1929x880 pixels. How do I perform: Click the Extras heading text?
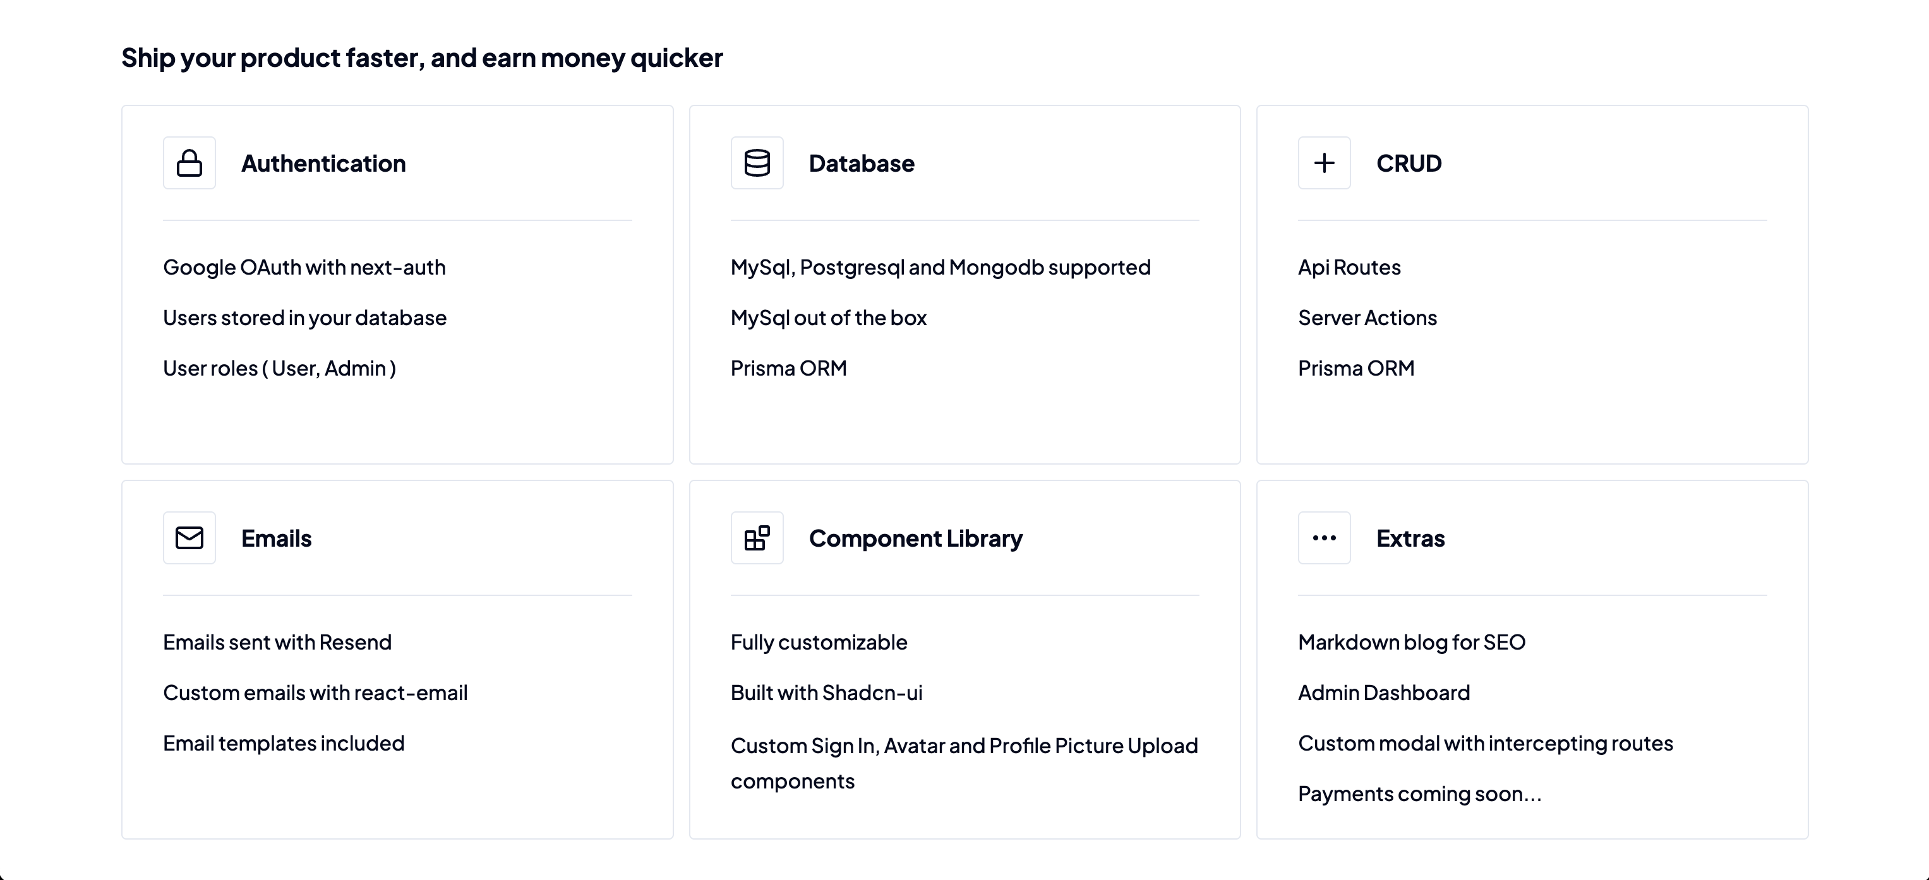tap(1410, 538)
